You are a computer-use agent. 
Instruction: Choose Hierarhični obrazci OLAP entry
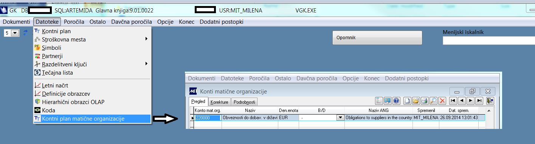92,102
